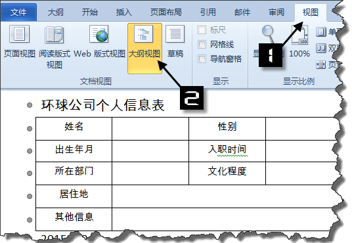Choose the two pages 双页 zoom option
The image size is (352, 243).
tap(328, 49)
